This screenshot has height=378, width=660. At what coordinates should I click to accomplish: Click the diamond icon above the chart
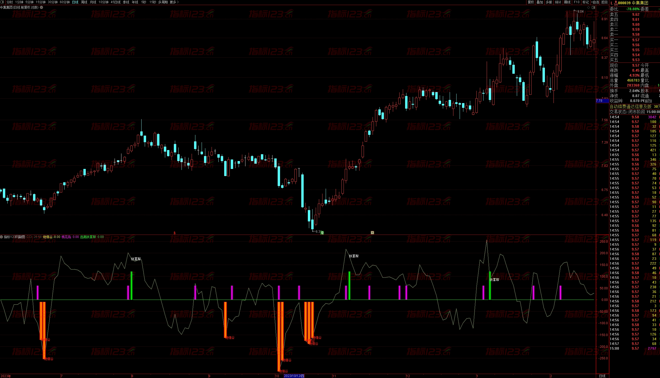[x=588, y=7]
